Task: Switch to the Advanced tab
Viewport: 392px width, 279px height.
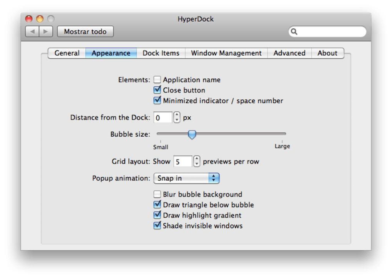Action: click(x=289, y=53)
